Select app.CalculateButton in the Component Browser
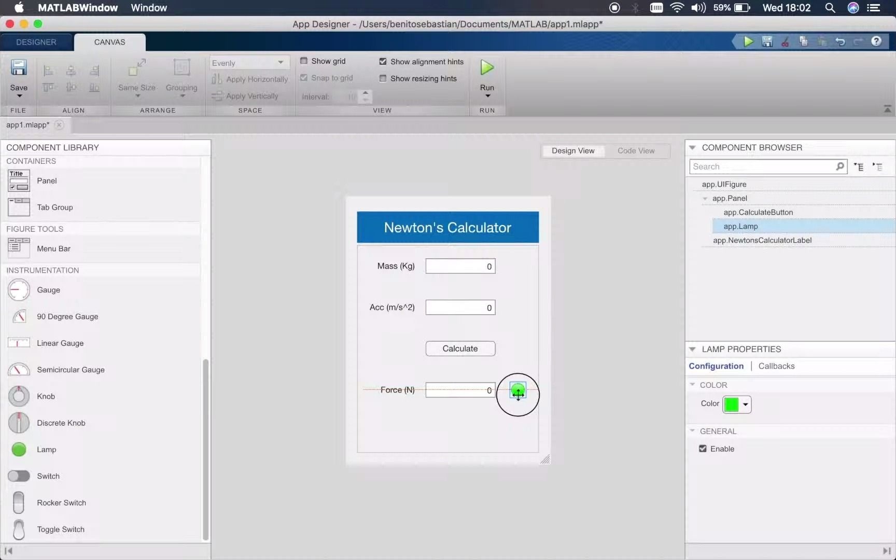896x560 pixels. (758, 212)
